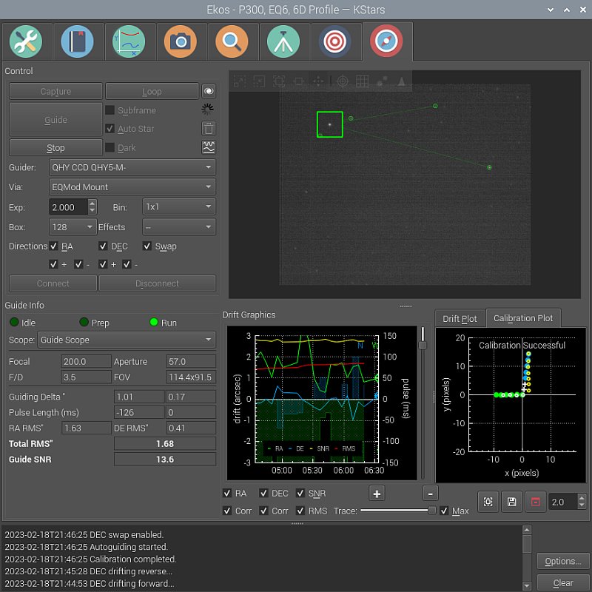Click the log panel vertical scrollbar
592x592 pixels.
(527, 558)
